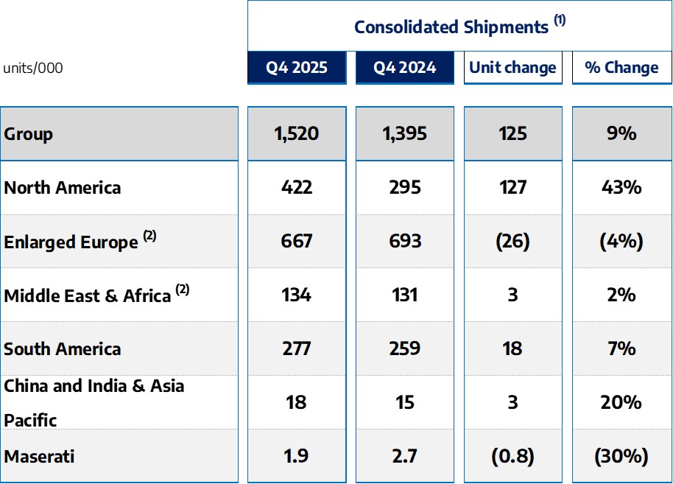Click Enlarged Europe unit change (26)
Viewport: 673px width, 484px height.
click(x=513, y=242)
